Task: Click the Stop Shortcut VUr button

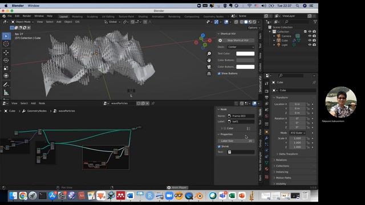Action: [236, 40]
